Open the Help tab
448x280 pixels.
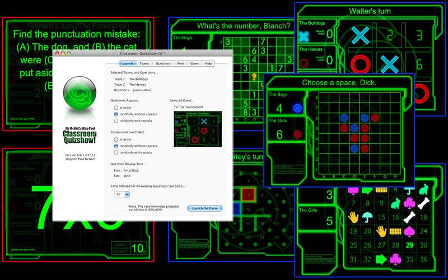coord(208,63)
